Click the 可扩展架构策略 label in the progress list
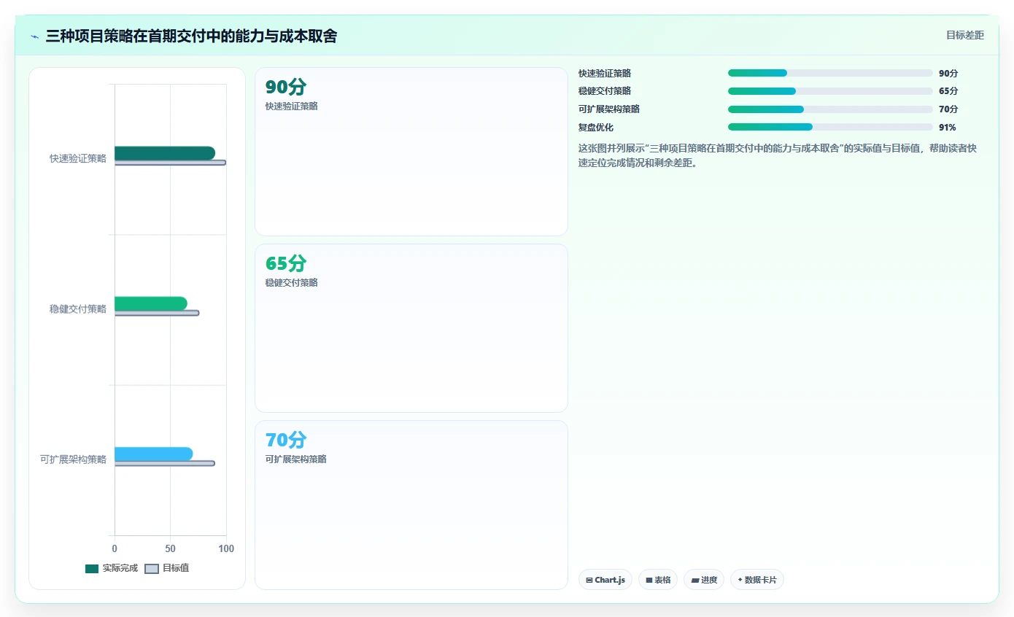 point(609,109)
